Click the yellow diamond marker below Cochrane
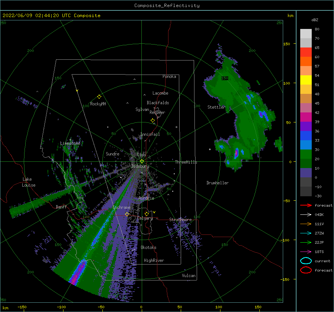Viewport: 334px width, 312px height. (127, 214)
